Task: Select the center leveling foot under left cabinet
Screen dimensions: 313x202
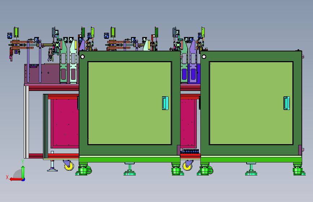Action: (x=130, y=169)
